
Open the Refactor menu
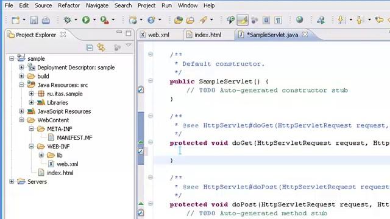pyautogui.click(x=69, y=5)
